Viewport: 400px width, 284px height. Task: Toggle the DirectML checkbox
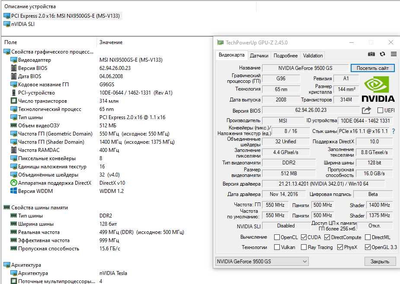tap(368, 237)
